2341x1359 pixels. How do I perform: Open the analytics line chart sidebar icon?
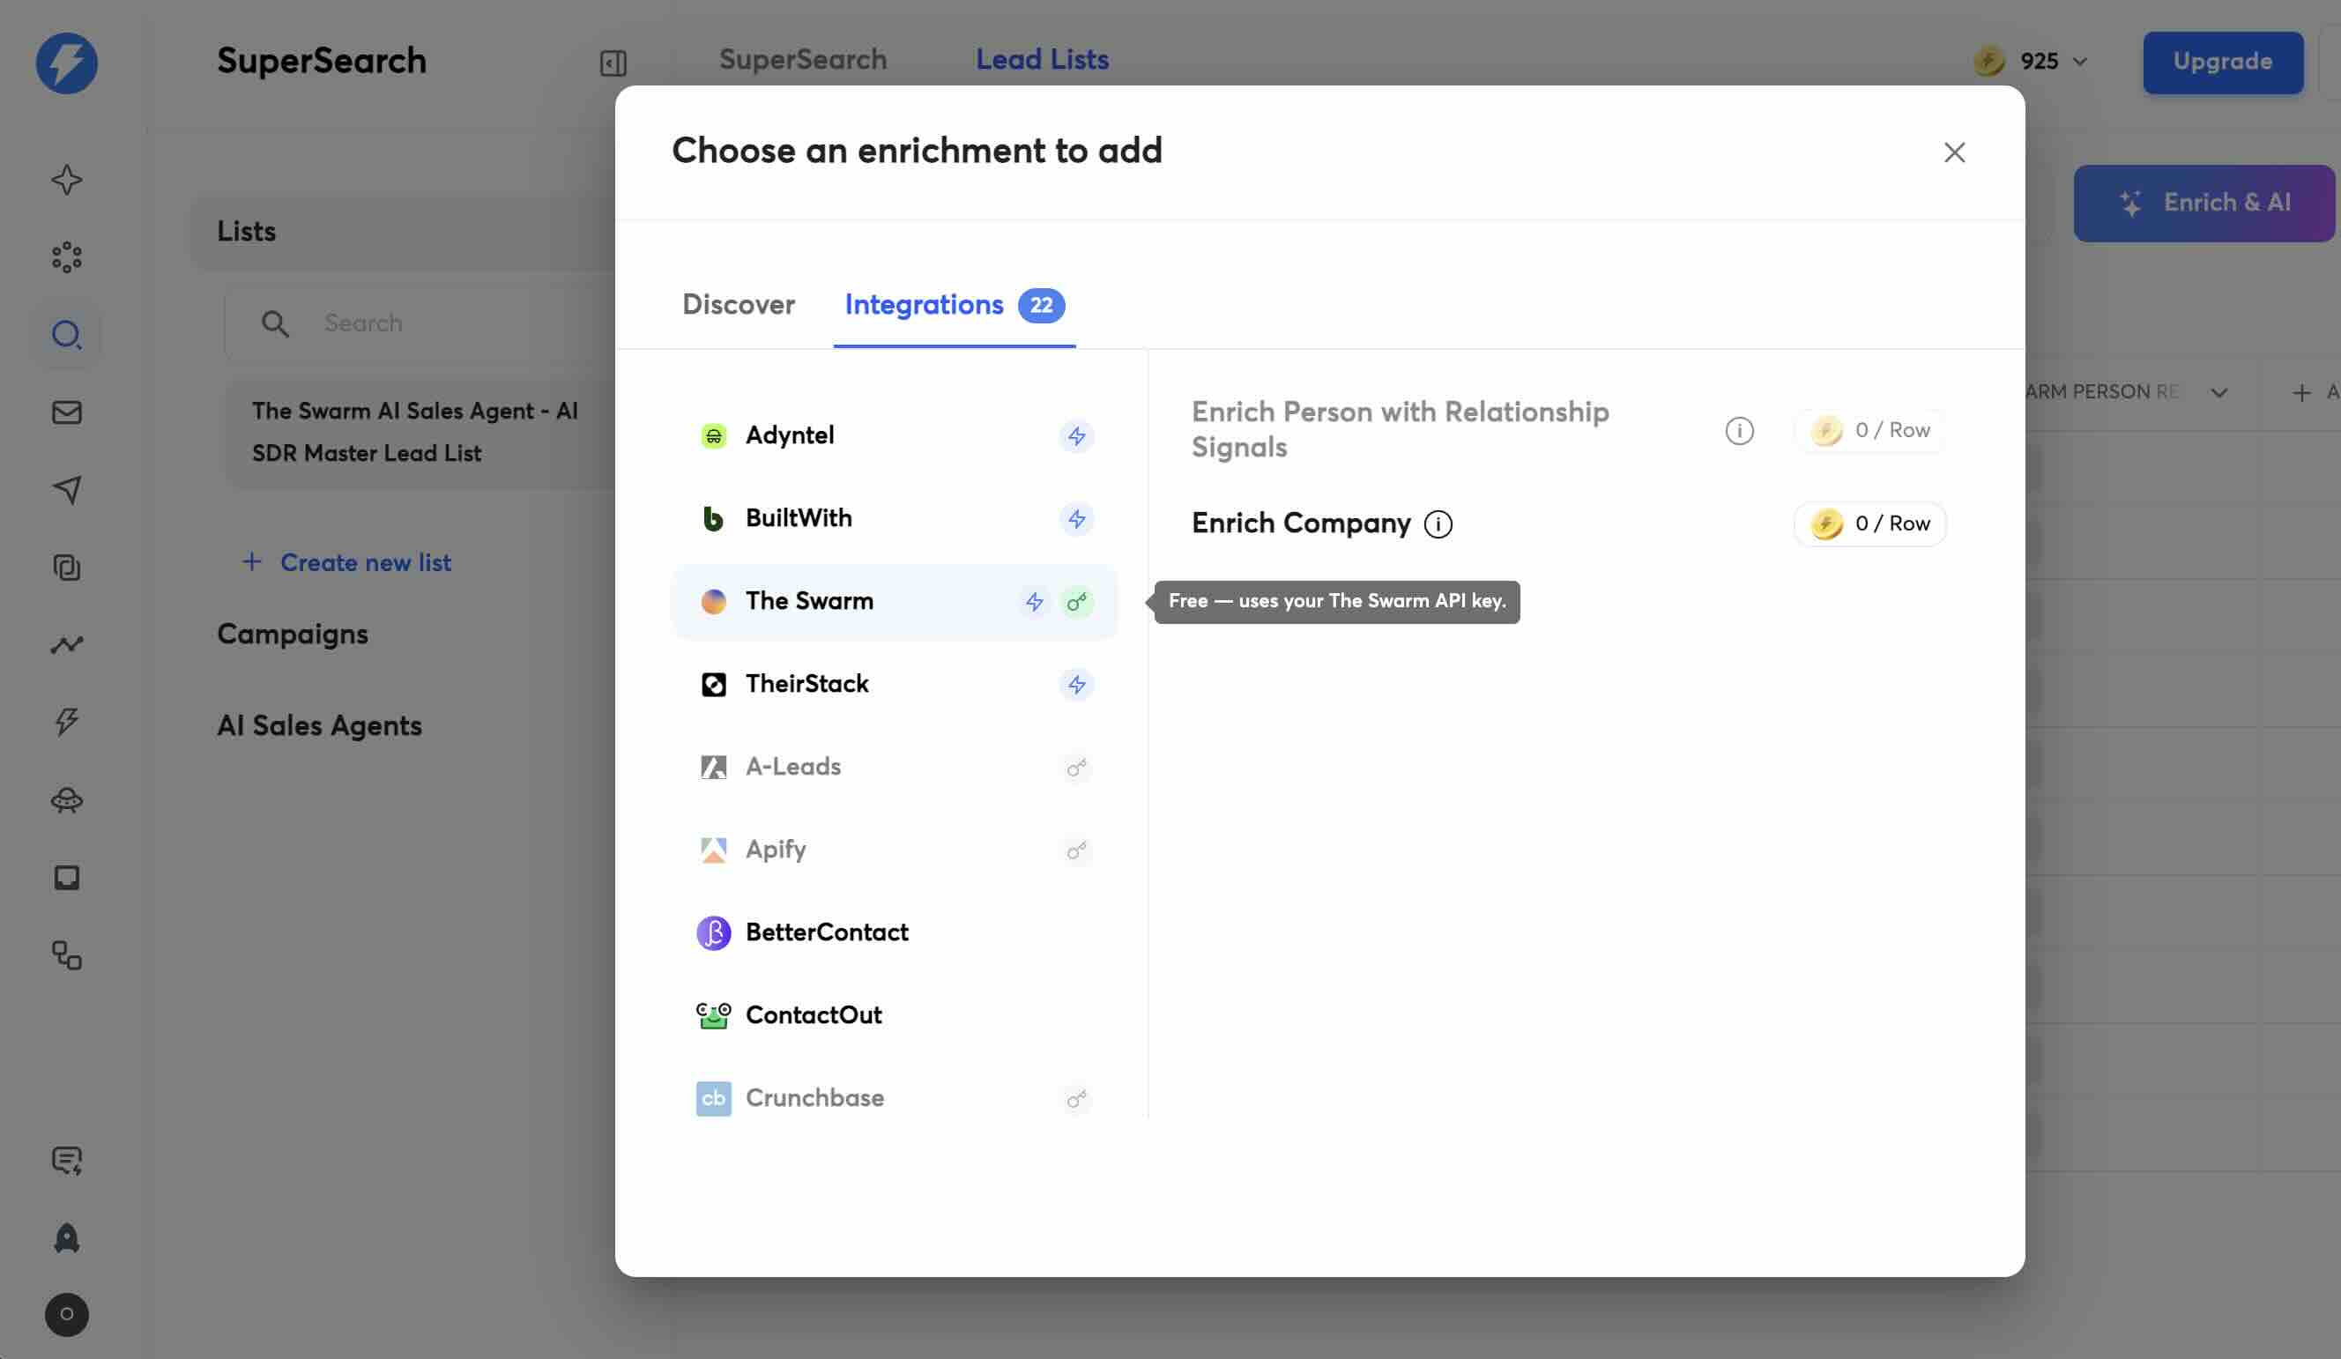tap(67, 643)
